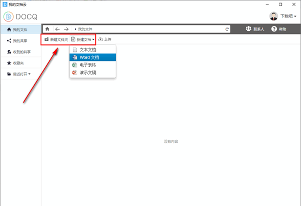Expand 最近打开 recent files list
The image size is (301, 206).
coord(21,74)
